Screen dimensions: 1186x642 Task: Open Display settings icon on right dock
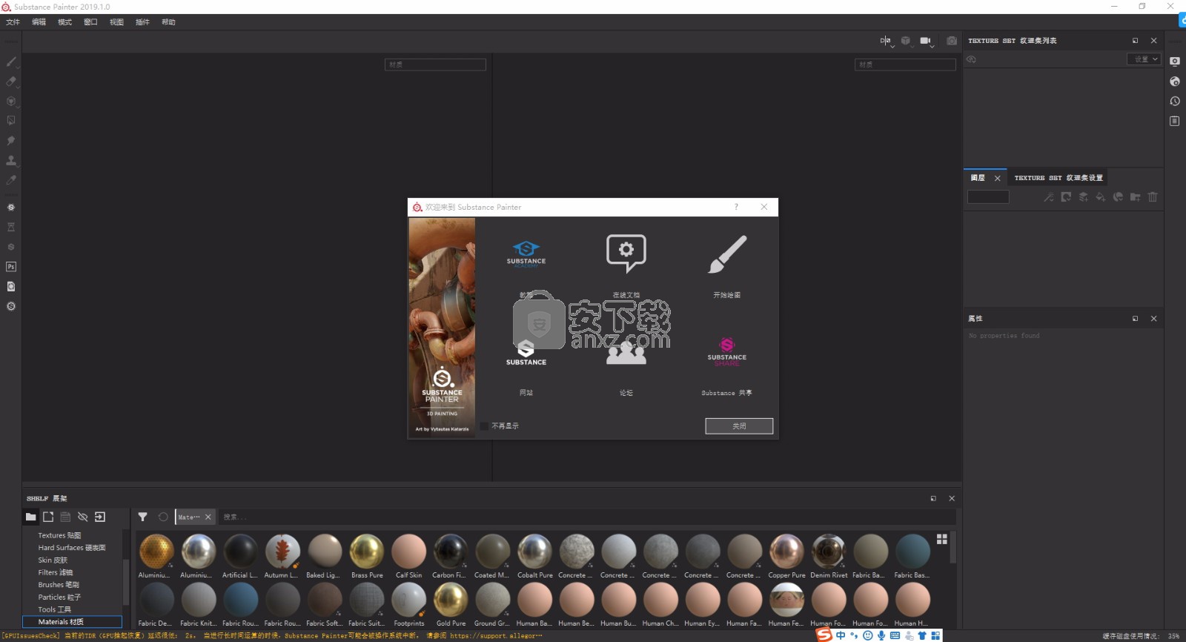tap(1175, 62)
